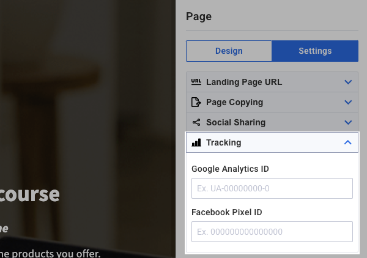The image size is (367, 258).
Task: Click the URL icon beside Landing Page URL
Action: [x=196, y=82]
